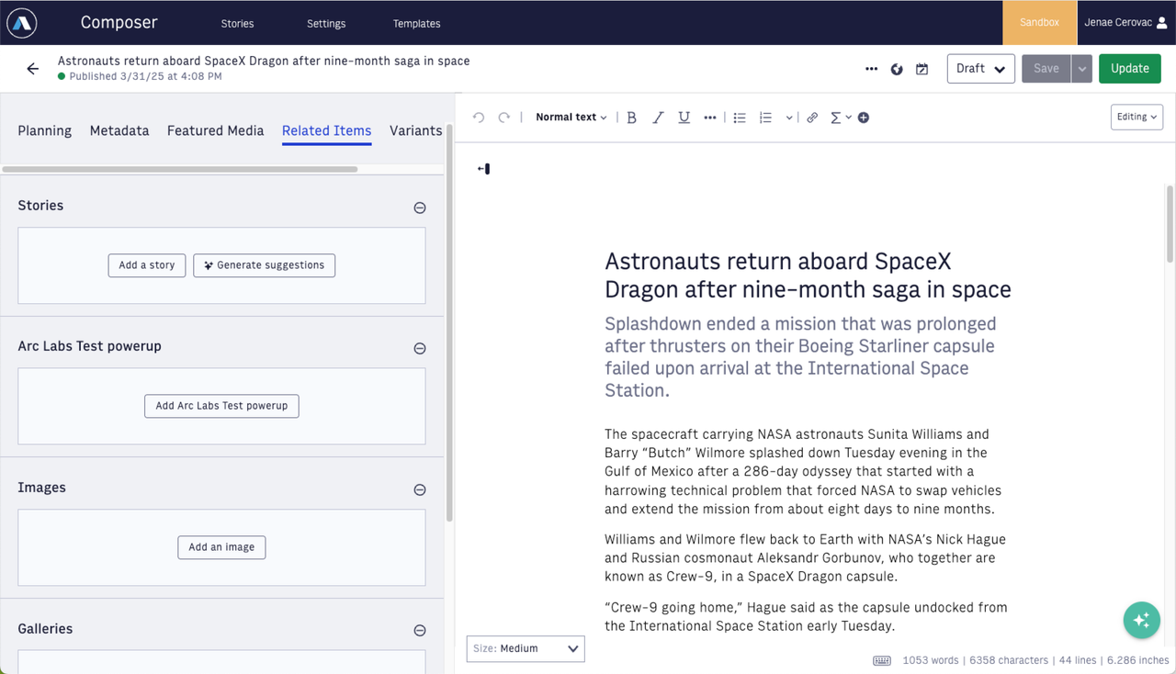Insert a hyperlink with the link icon

(x=812, y=118)
